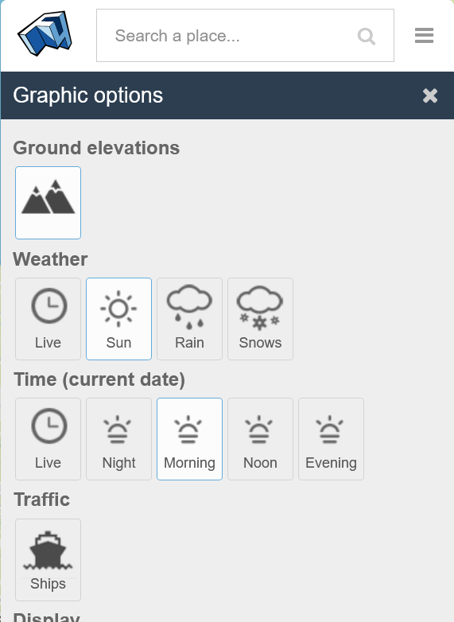Set time of day to Night
The image size is (454, 622).
[118, 439]
